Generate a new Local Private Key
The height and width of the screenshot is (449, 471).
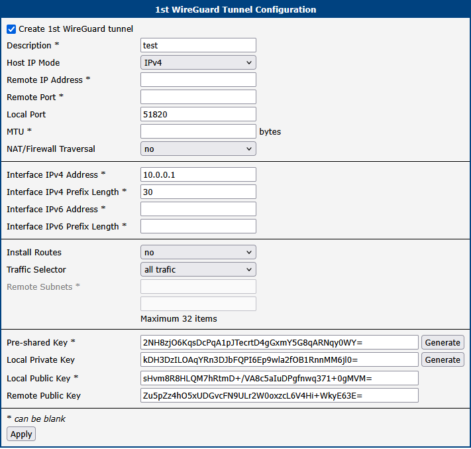coord(443,359)
